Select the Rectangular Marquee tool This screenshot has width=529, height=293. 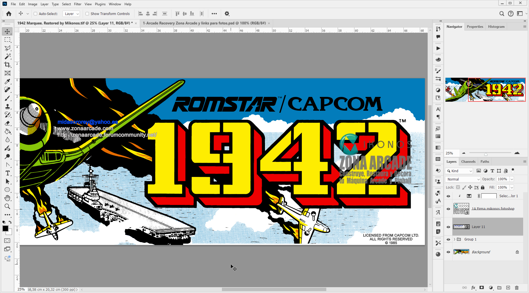[7, 40]
